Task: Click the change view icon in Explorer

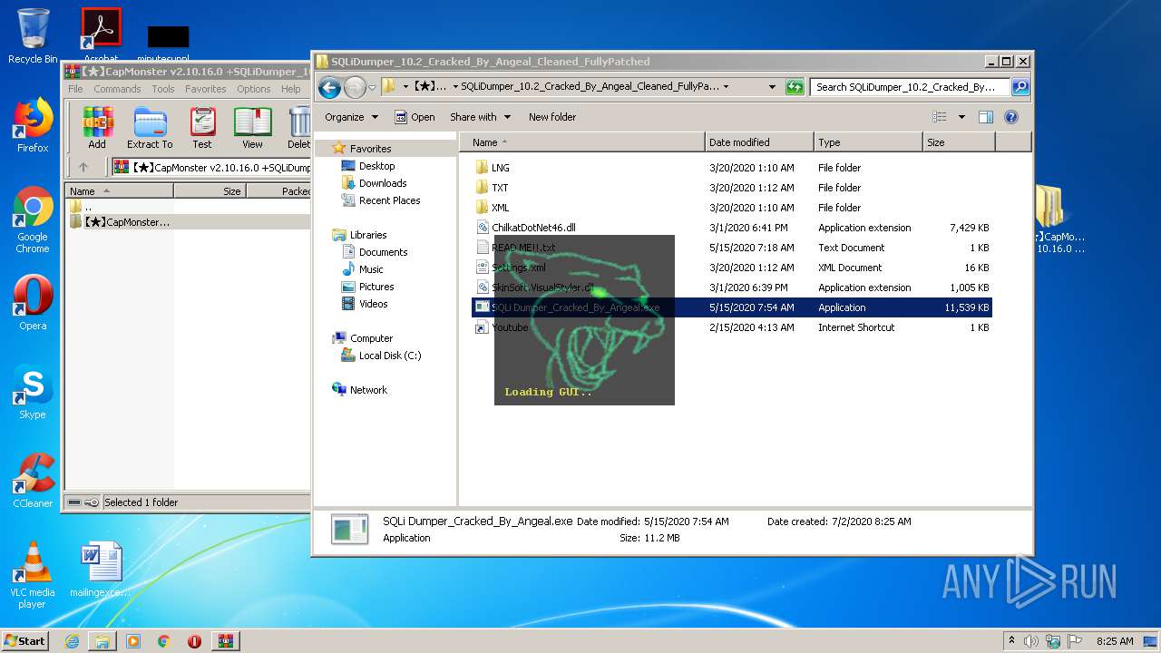Action: tap(940, 117)
